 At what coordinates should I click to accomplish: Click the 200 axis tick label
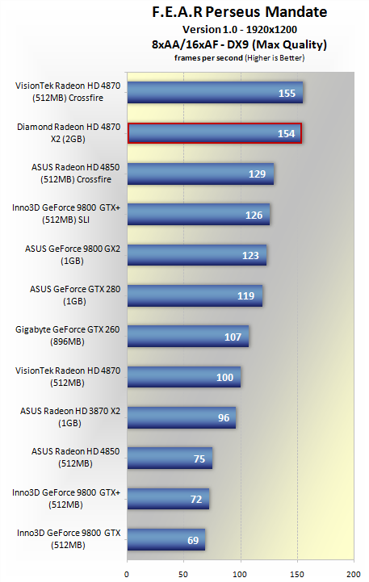click(x=354, y=574)
